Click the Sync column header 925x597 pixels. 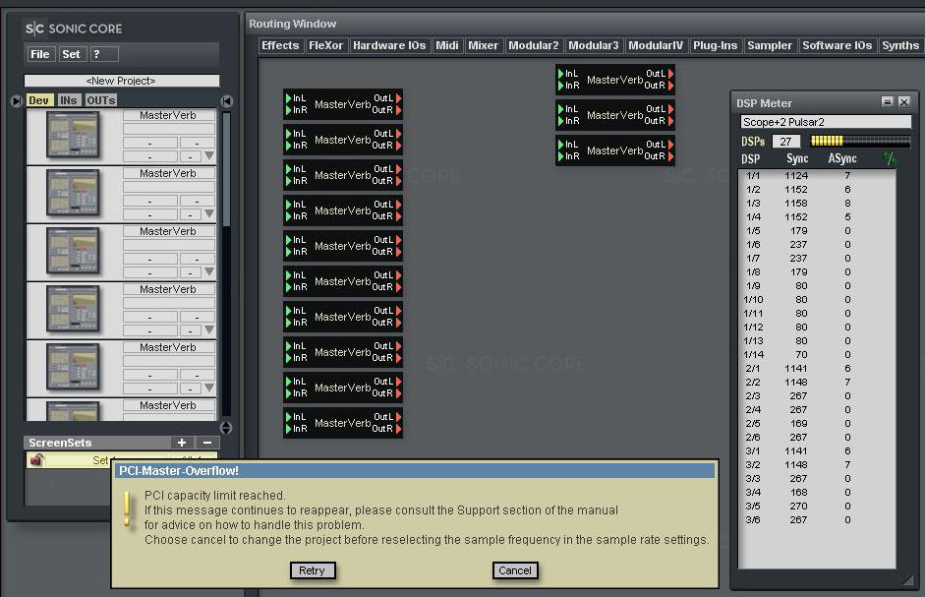tap(797, 159)
